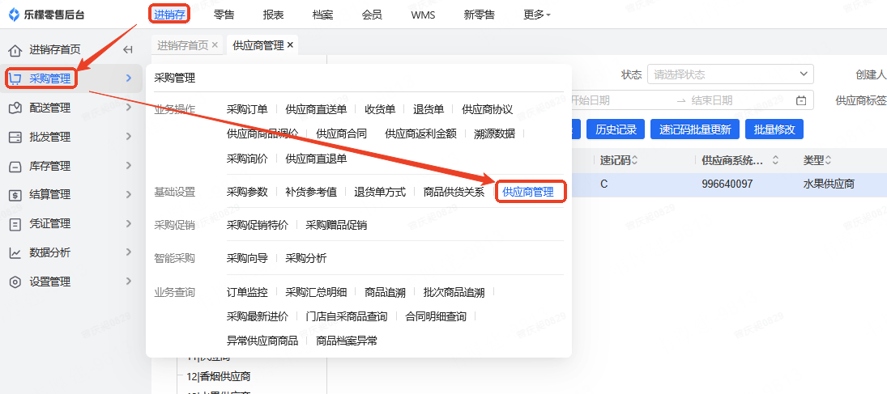The image size is (887, 394).
Task: Open the 进销存 top menu
Action: tap(169, 15)
